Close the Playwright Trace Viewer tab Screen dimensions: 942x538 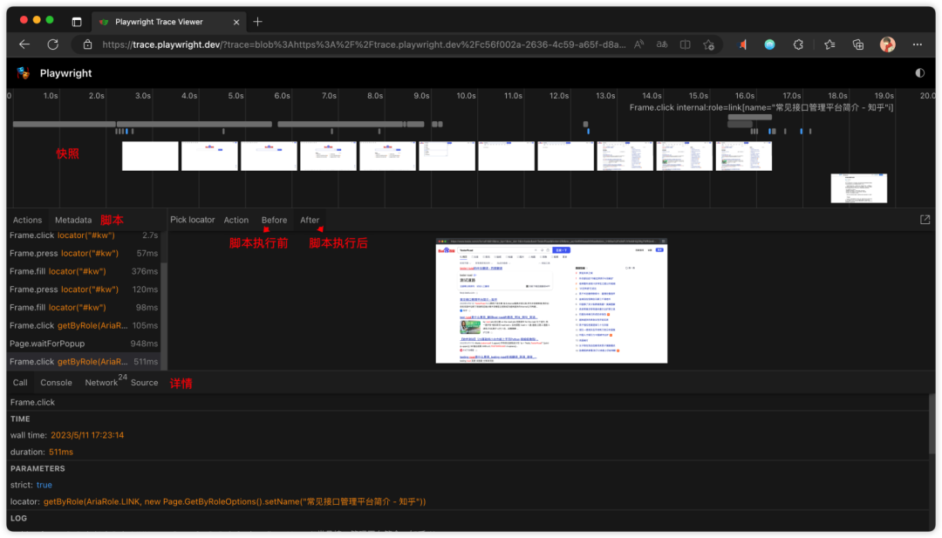point(236,22)
